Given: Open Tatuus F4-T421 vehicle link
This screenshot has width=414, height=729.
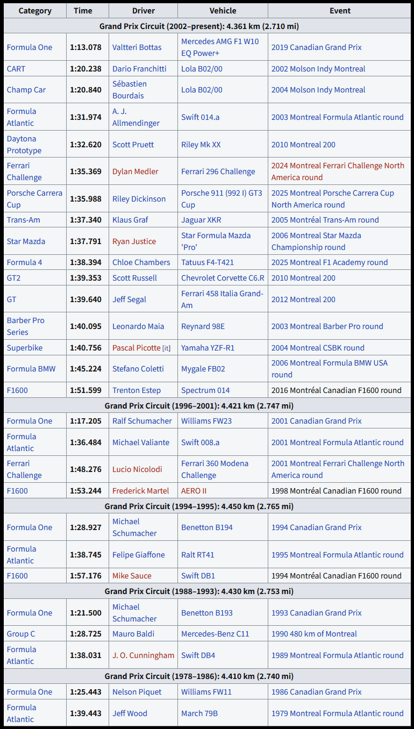Looking at the screenshot, I should pyautogui.click(x=208, y=262).
